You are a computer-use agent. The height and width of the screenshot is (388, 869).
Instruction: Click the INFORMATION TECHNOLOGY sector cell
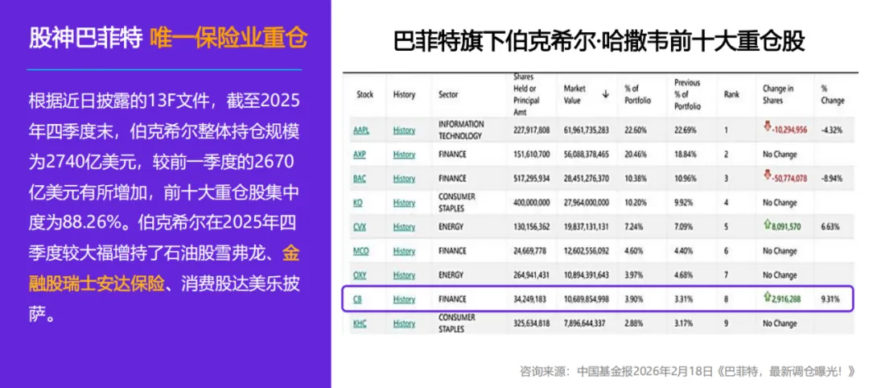461,130
